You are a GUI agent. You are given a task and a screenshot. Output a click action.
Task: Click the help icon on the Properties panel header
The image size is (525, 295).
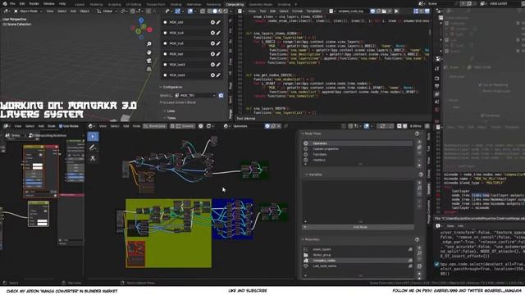click(x=418, y=239)
